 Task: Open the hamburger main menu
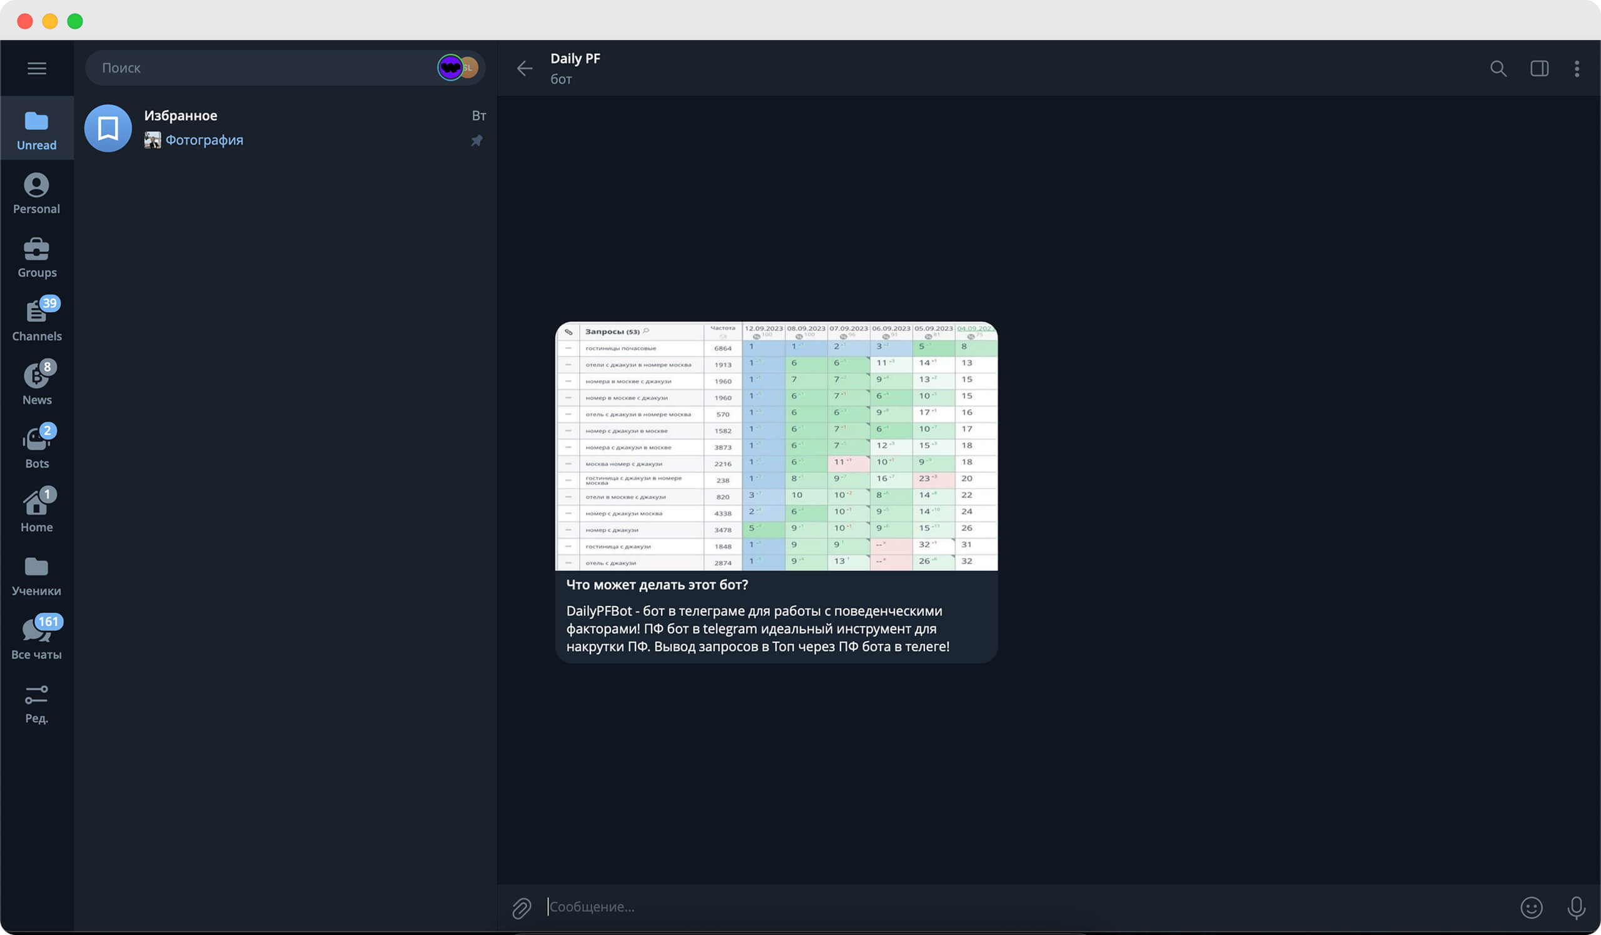tap(36, 68)
